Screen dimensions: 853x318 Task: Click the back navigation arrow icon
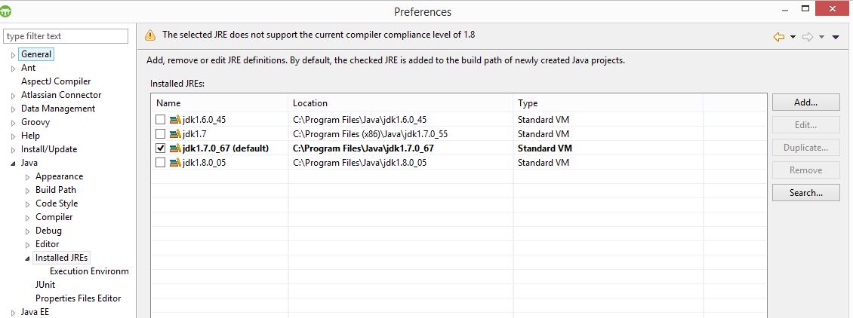tap(778, 37)
